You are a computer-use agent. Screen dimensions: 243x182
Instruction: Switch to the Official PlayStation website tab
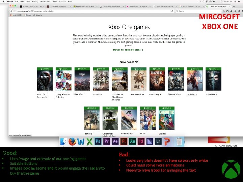(165, 6)
